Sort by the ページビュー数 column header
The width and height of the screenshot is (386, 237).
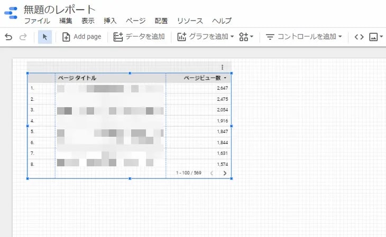tap(203, 78)
